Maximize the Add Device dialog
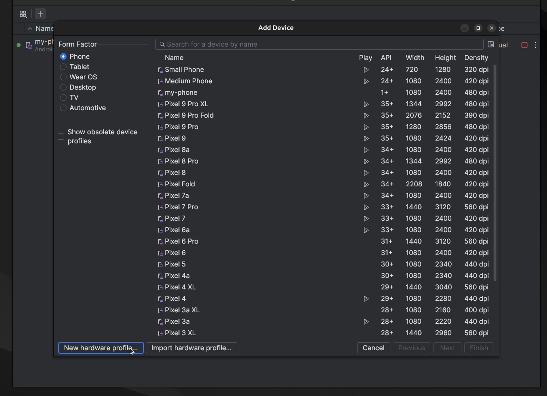The height and width of the screenshot is (396, 547). click(478, 28)
